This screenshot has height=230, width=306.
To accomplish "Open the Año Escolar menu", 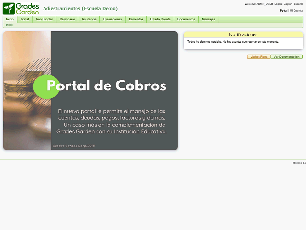I will 44,19.
